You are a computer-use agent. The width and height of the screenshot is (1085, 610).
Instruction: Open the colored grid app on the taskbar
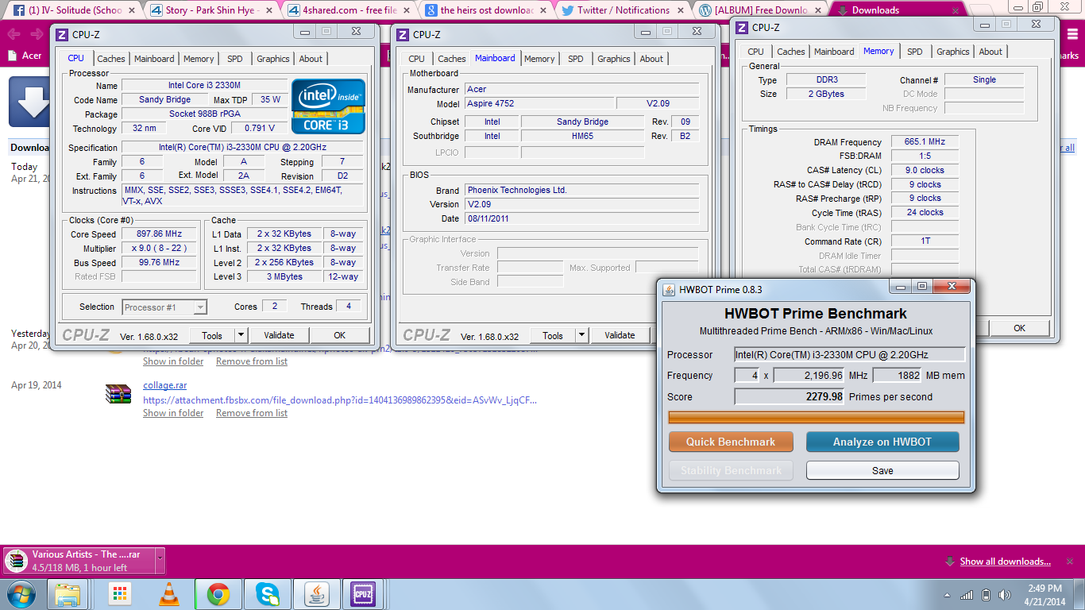click(x=120, y=594)
